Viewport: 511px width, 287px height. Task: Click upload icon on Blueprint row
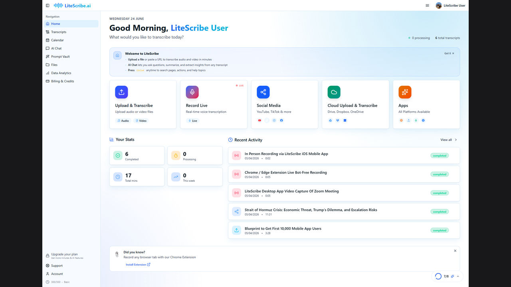tap(236, 230)
